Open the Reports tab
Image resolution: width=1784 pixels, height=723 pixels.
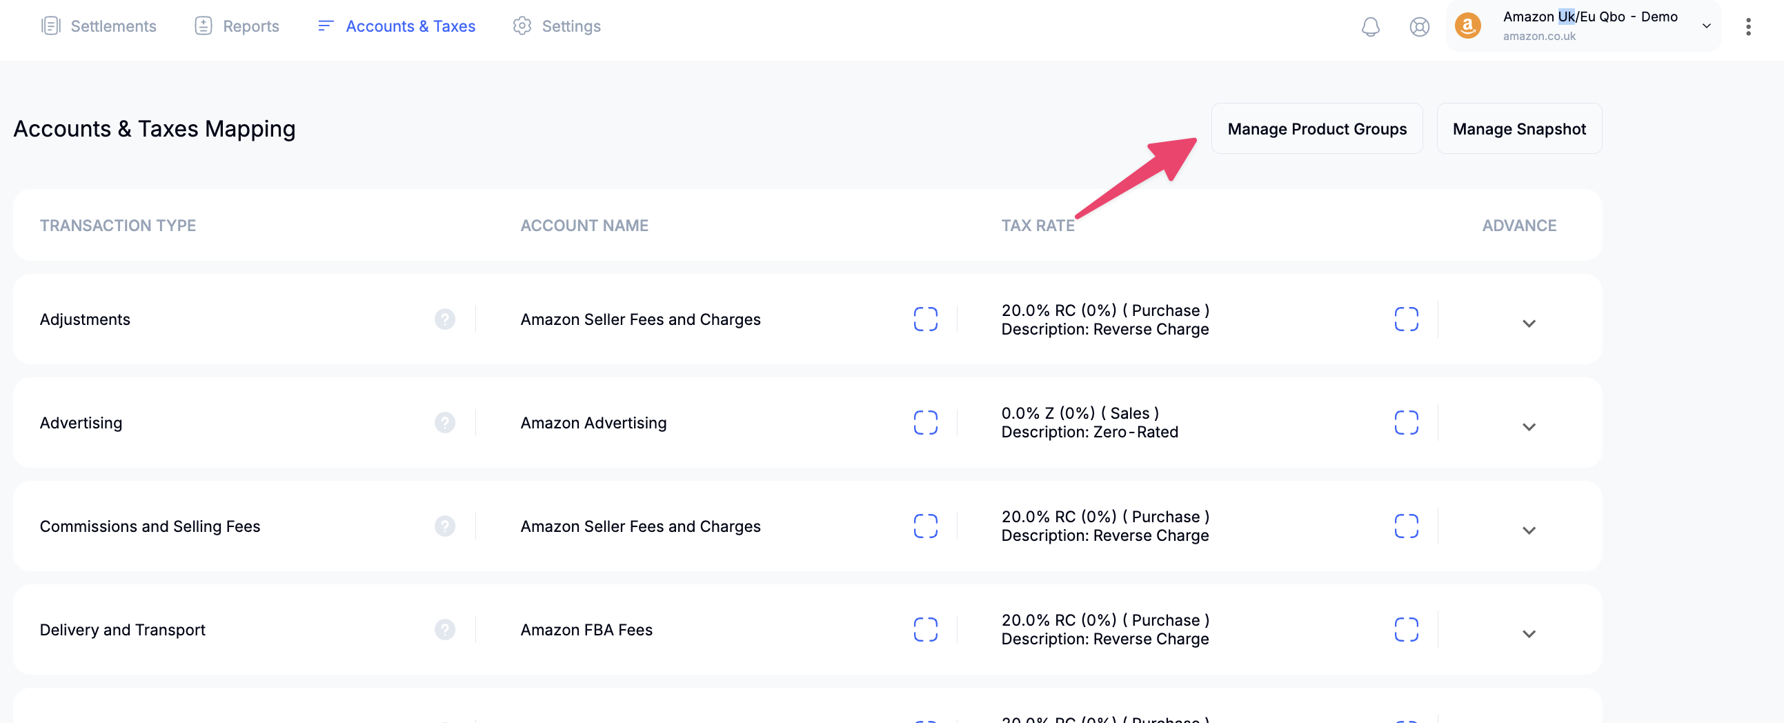coord(237,26)
